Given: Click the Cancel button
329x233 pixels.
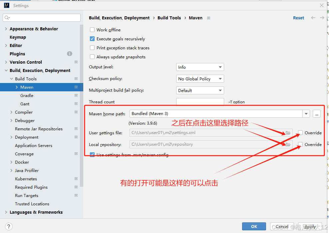Looking at the screenshot, I should [x=282, y=226].
